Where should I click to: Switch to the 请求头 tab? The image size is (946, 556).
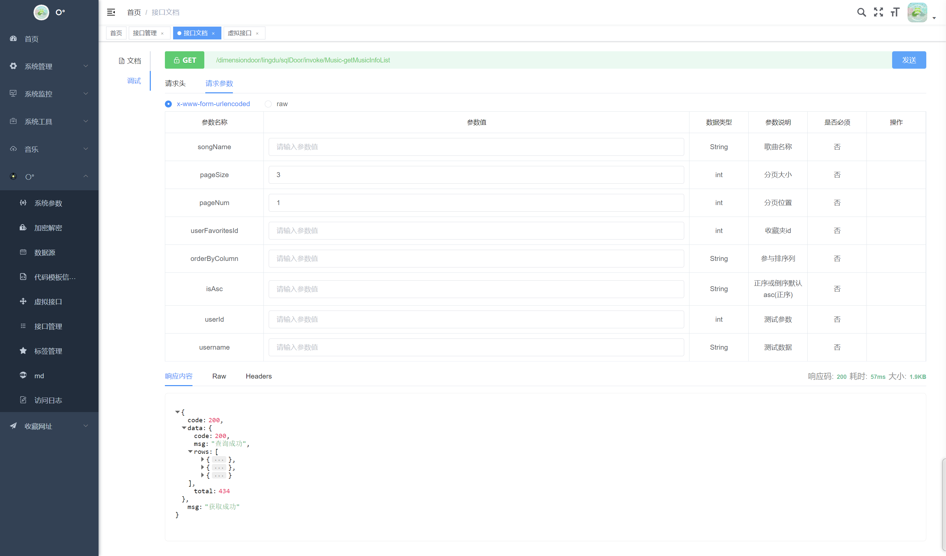pos(175,83)
